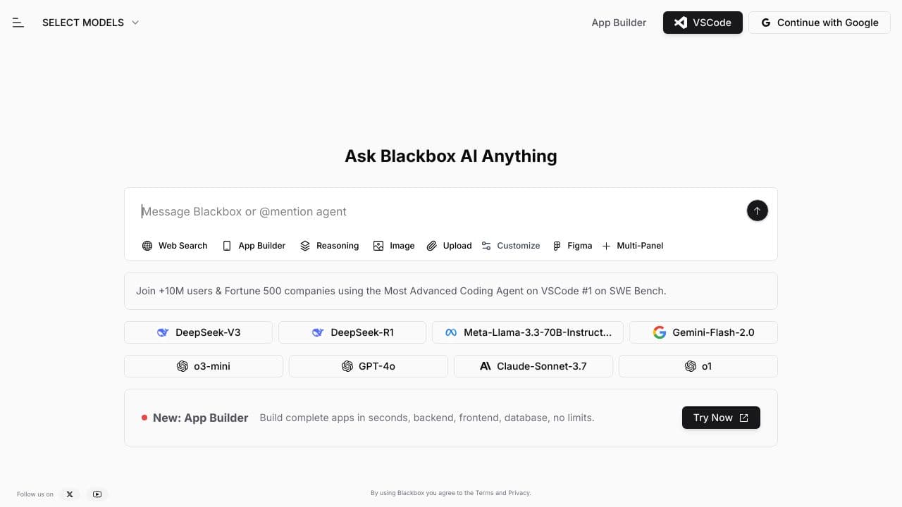Choose the Figma option

coord(572,246)
